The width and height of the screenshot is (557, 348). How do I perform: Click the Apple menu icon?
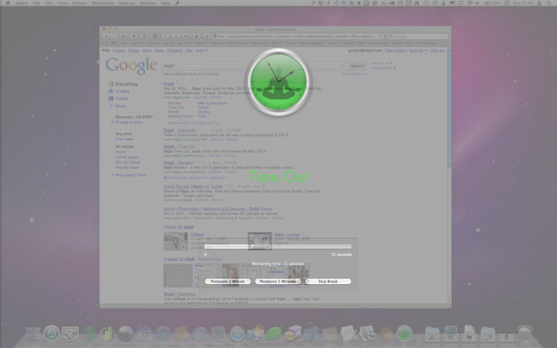click(x=8, y=3)
